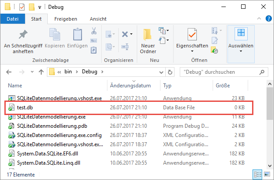Select the Start ribbon tab

tap(36, 19)
